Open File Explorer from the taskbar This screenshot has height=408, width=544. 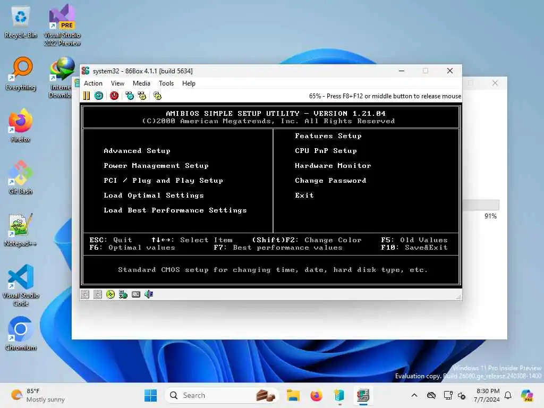[293, 395]
